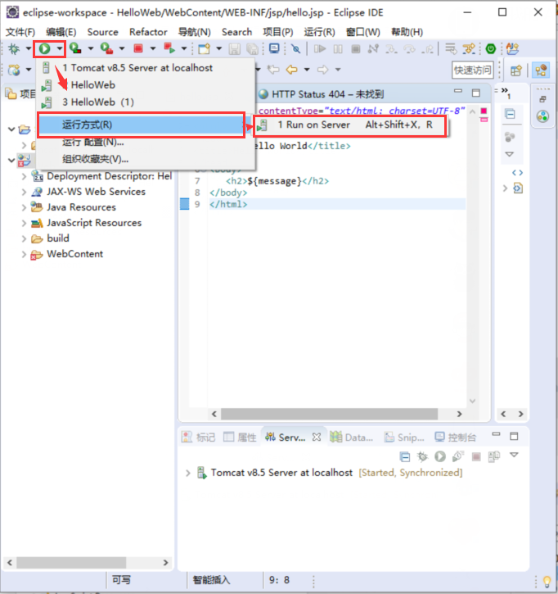Viewport: 558px width, 594px height.
Task: Click the red stop button in toolbar
Action: [x=138, y=49]
